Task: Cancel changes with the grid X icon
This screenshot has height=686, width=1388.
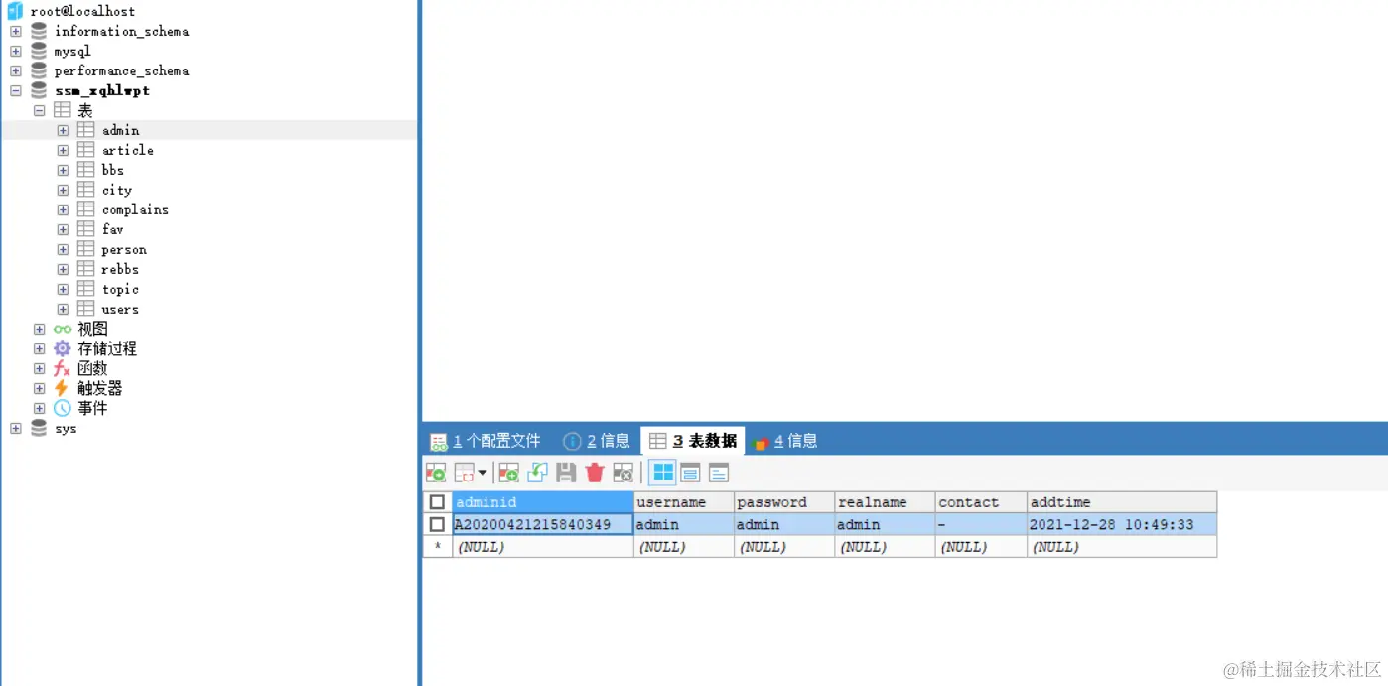Action: [x=623, y=473]
